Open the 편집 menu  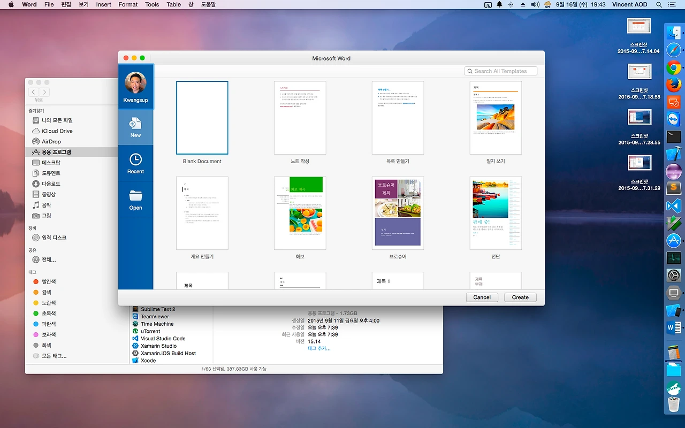point(66,4)
